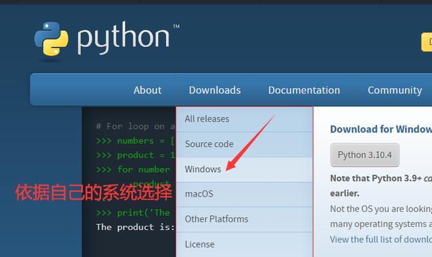
Task: Click the Download for Windows heading
Action: (x=381, y=129)
